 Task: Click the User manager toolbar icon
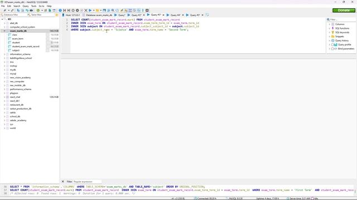(x=45, y=11)
